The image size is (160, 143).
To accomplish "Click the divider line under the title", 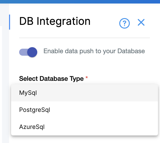I will [85, 38].
